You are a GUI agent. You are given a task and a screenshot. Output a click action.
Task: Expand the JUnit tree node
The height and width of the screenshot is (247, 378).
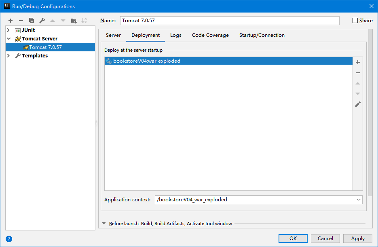8,30
